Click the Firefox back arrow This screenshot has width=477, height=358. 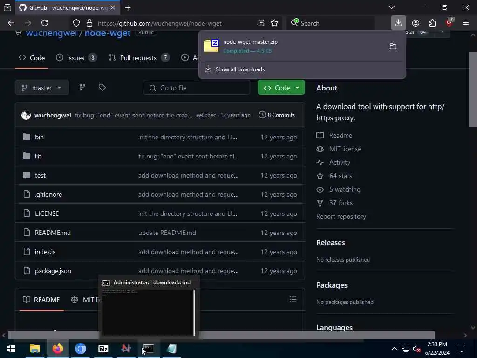click(11, 23)
